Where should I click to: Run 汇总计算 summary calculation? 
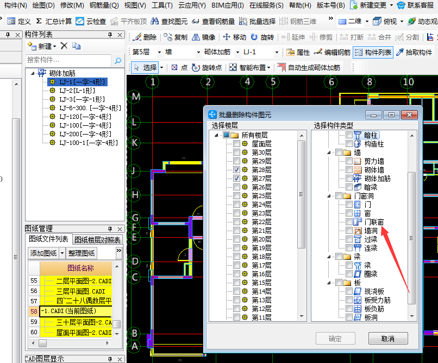point(54,21)
